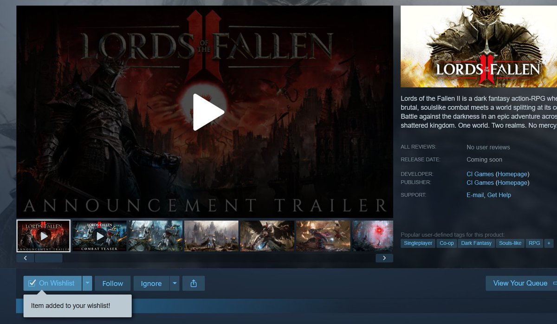Select the Dark Fantasy tag

coord(476,243)
